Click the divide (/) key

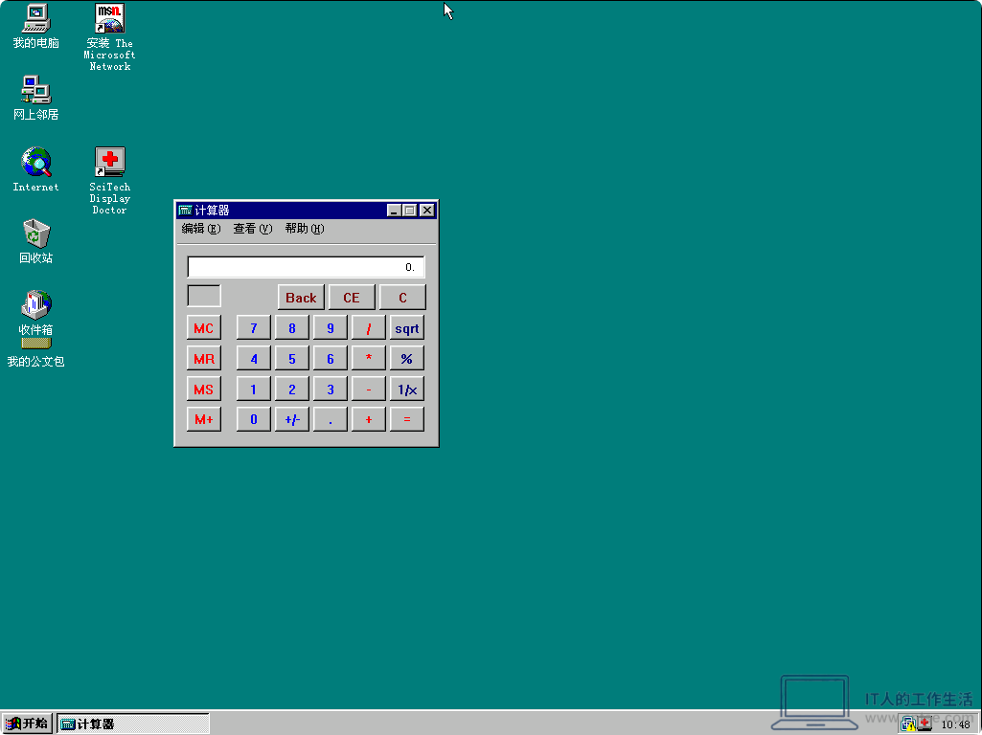pyautogui.click(x=368, y=328)
